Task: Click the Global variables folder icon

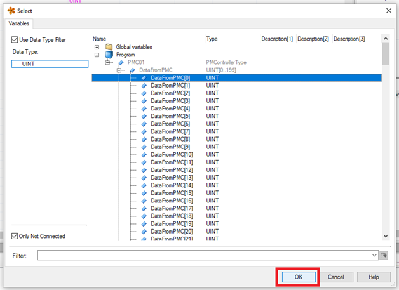Action: click(109, 47)
